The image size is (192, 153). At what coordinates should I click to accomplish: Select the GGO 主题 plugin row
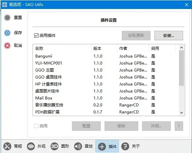[x=106, y=70]
